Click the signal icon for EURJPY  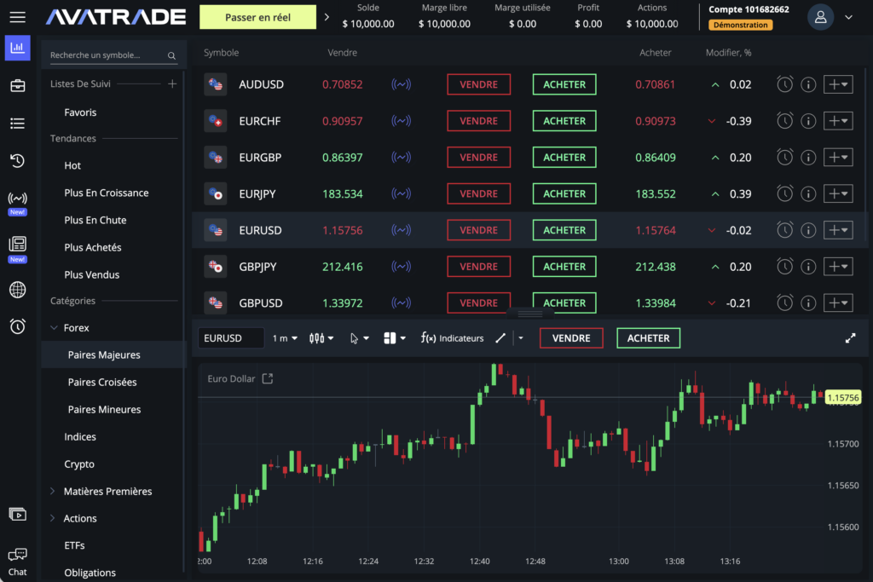(x=401, y=194)
